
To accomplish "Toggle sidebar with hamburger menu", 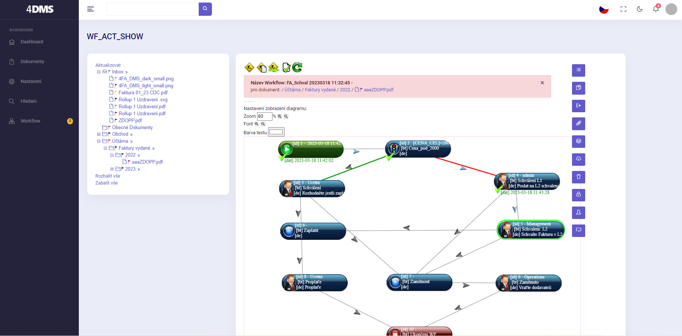I will point(91,9).
